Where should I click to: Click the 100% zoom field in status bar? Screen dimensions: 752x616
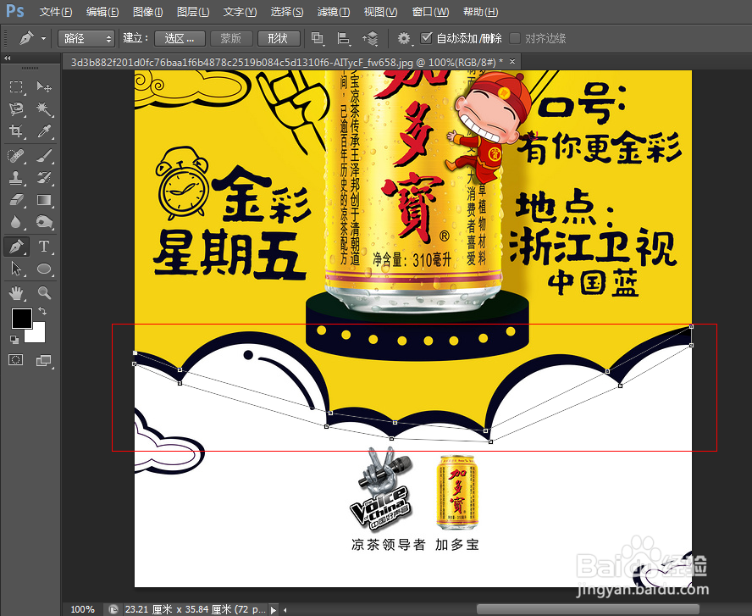pos(82,609)
